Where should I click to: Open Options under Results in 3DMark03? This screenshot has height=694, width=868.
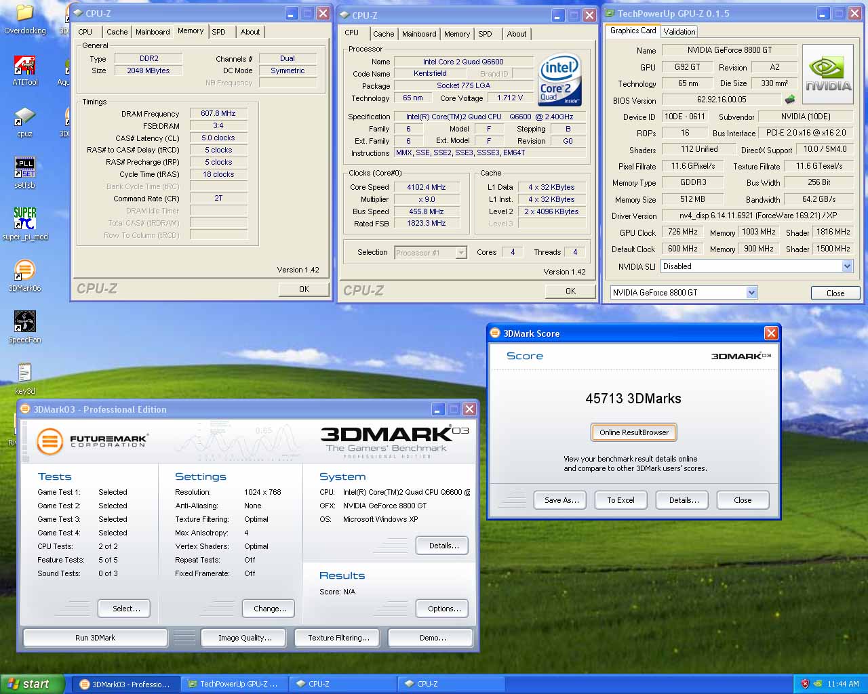click(x=443, y=609)
